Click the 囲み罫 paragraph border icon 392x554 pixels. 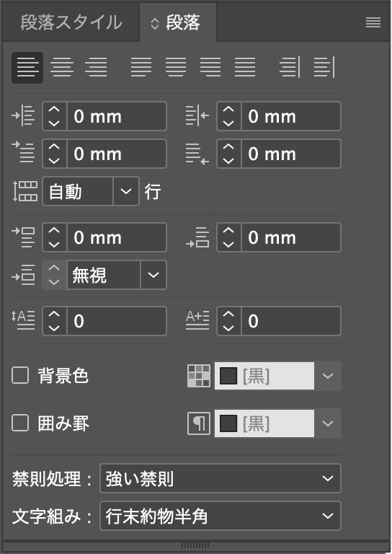pos(199,423)
